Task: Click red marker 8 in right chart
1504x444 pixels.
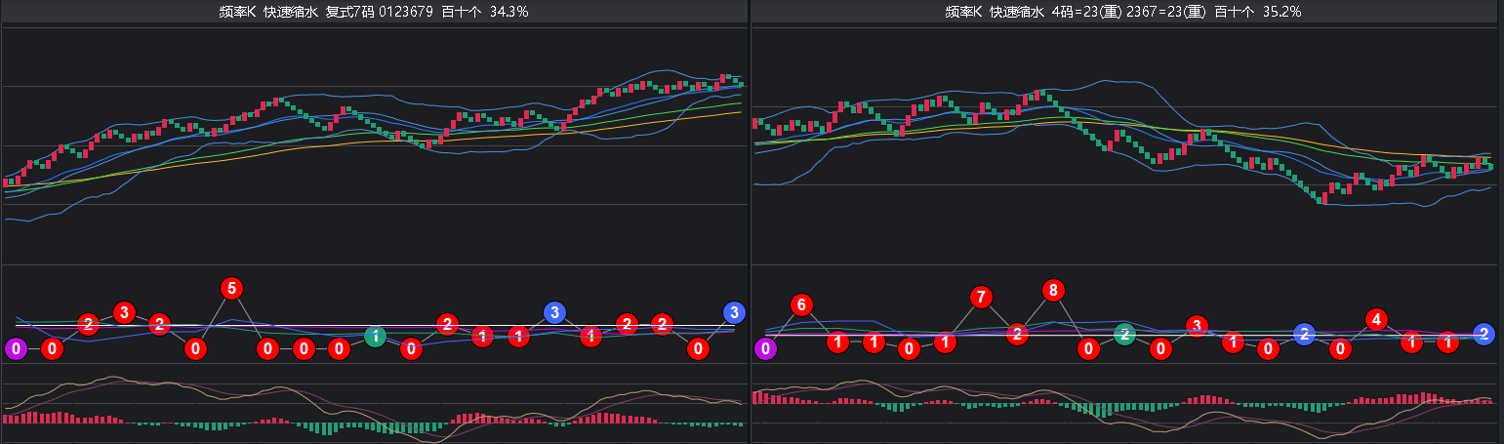Action: pyautogui.click(x=1052, y=290)
